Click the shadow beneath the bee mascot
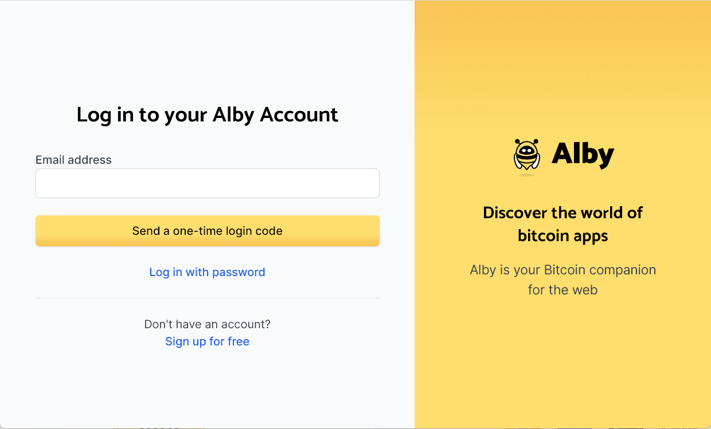Viewport: 711px width, 429px height. pyautogui.click(x=526, y=175)
